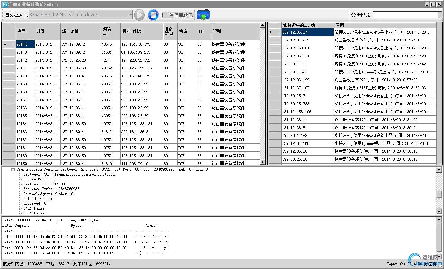
Task: Click the SoWifi app icon in title bar
Action: (x=4, y=4)
